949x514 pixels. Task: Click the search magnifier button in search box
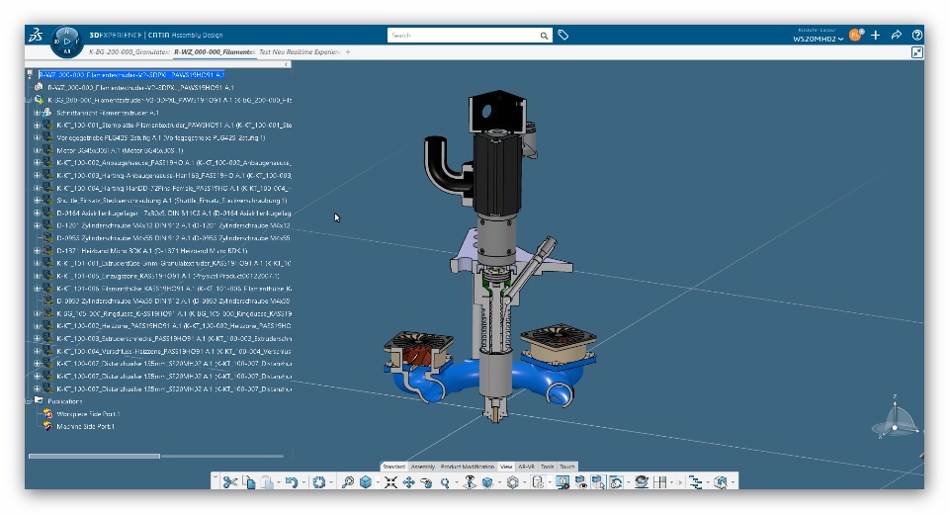tap(544, 36)
